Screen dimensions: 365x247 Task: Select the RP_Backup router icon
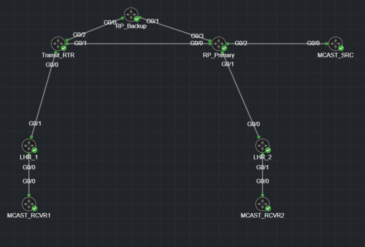coord(131,14)
